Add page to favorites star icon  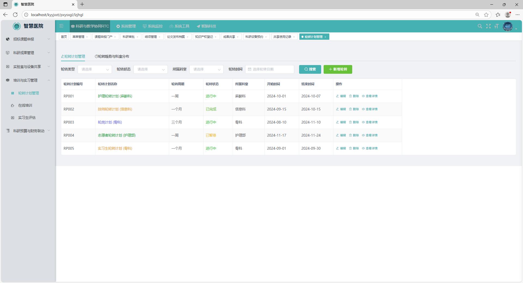(486, 15)
